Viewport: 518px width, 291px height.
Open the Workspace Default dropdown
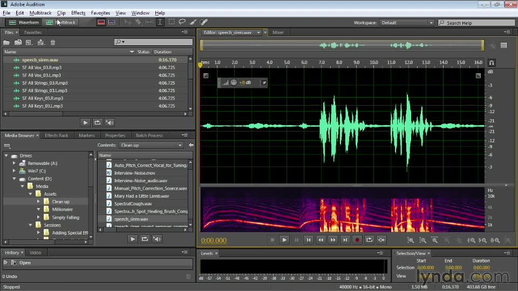(x=407, y=23)
